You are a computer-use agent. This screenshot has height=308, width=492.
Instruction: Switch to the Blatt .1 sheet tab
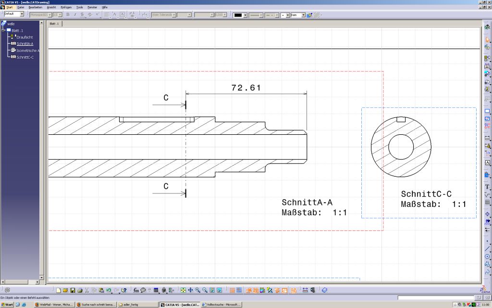pyautogui.click(x=54, y=24)
